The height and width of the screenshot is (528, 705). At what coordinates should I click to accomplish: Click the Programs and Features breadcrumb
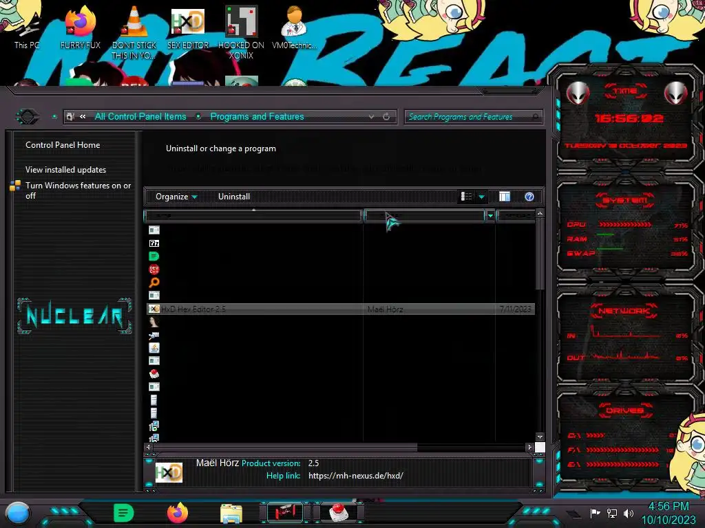[x=257, y=117]
